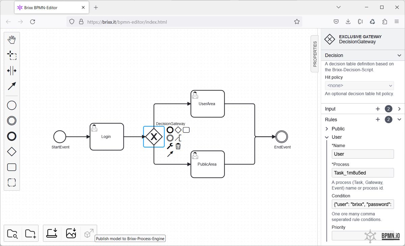
Task: Click the wrench change-type icon
Action: 170,146
